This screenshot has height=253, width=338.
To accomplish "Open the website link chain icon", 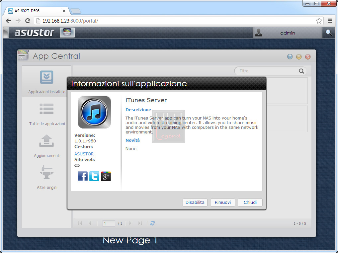I will point(77,165).
